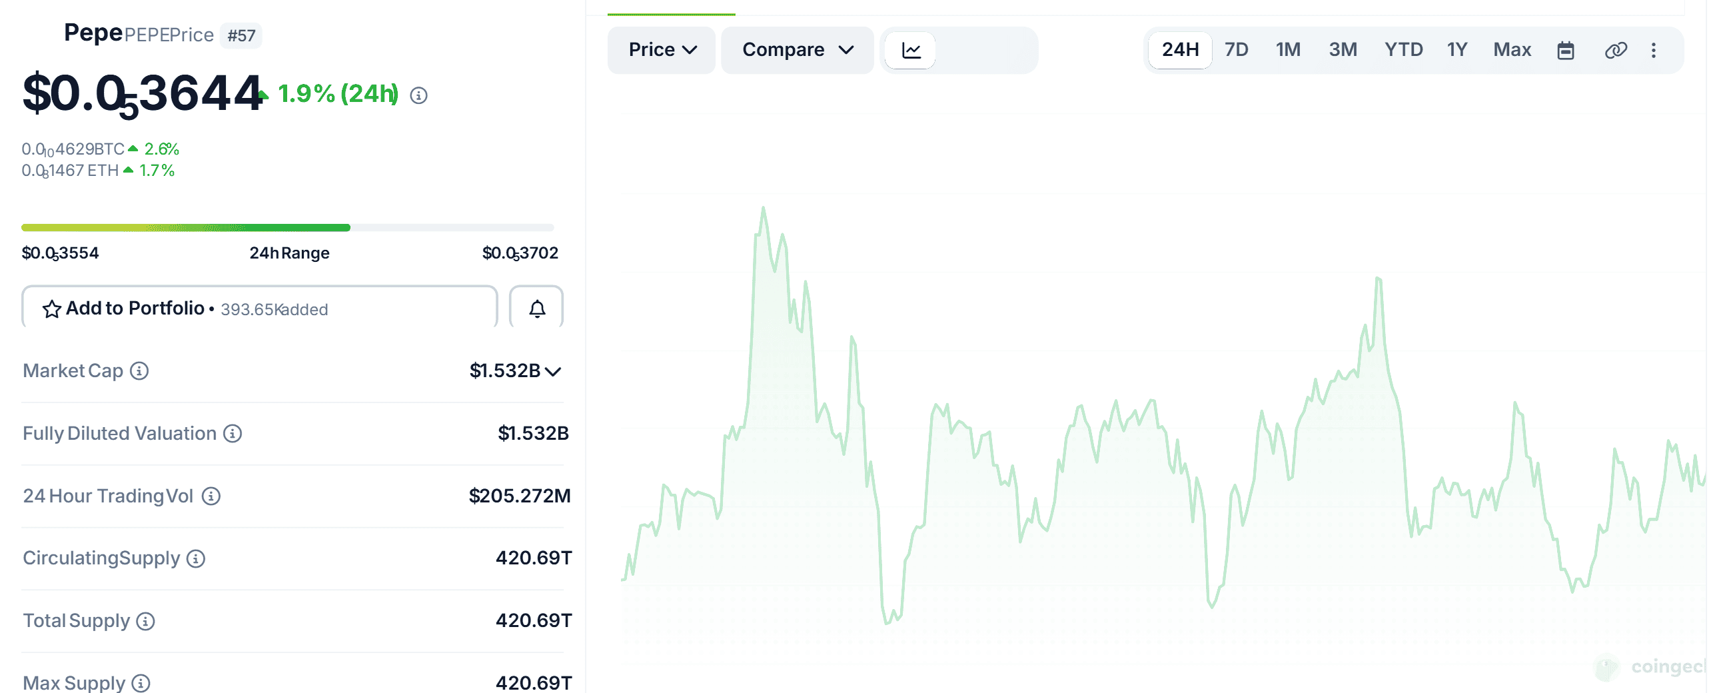Click the Max Supply info icon

click(x=141, y=683)
